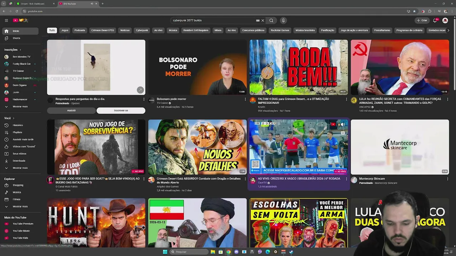The image size is (456, 256).
Task: Select the Podcasts filter chip
Action: pyautogui.click(x=80, y=30)
